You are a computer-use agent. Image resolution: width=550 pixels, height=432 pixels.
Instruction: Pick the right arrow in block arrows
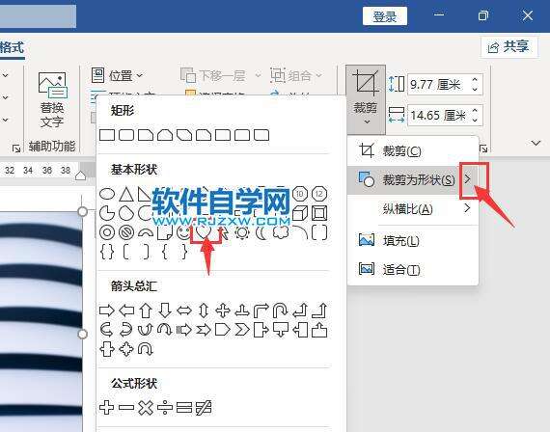click(107, 310)
